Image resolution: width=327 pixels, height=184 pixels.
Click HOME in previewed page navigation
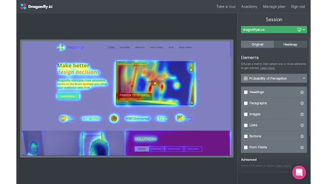pyautogui.click(x=112, y=47)
